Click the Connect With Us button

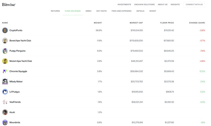(194, 4)
